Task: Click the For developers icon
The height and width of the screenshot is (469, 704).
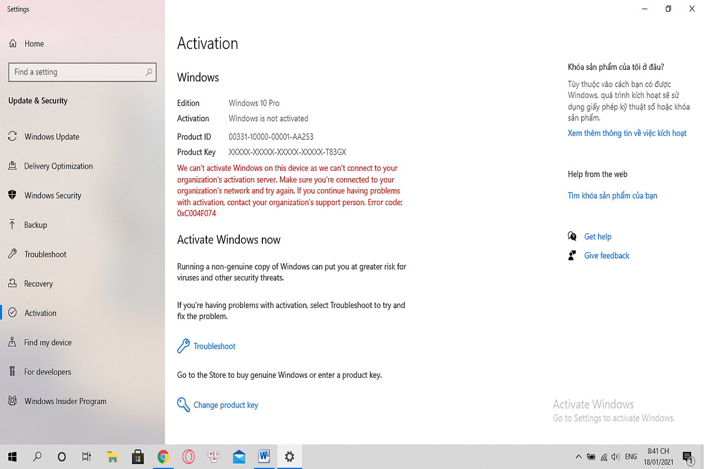Action: point(13,372)
